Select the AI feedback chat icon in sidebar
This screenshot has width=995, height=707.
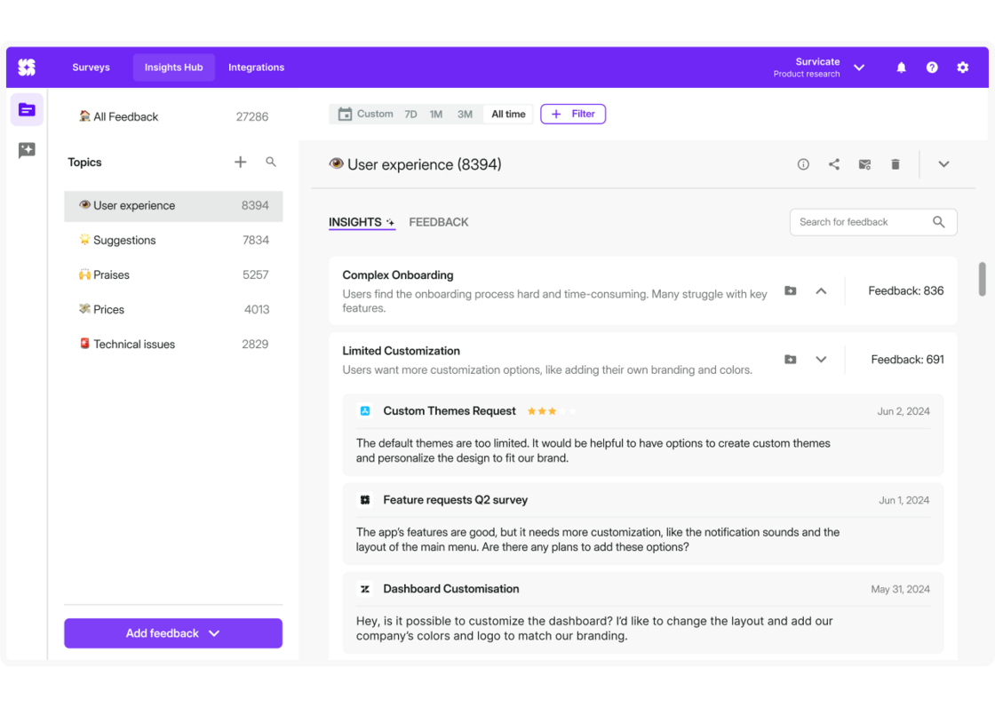27,150
